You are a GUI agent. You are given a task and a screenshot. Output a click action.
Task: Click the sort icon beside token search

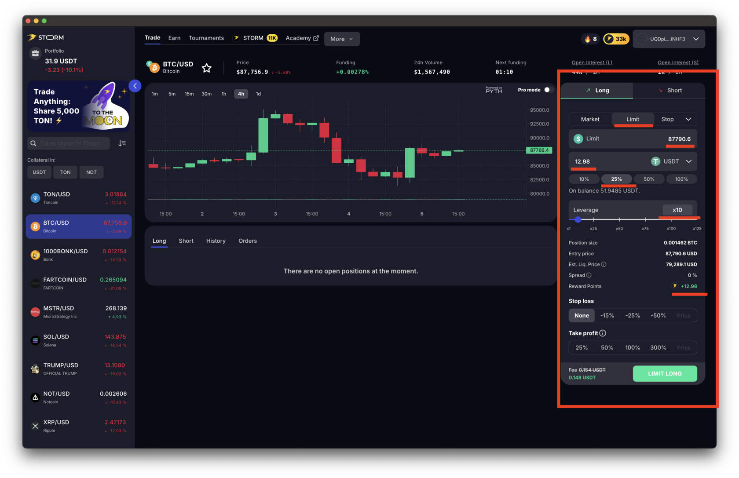point(122,143)
